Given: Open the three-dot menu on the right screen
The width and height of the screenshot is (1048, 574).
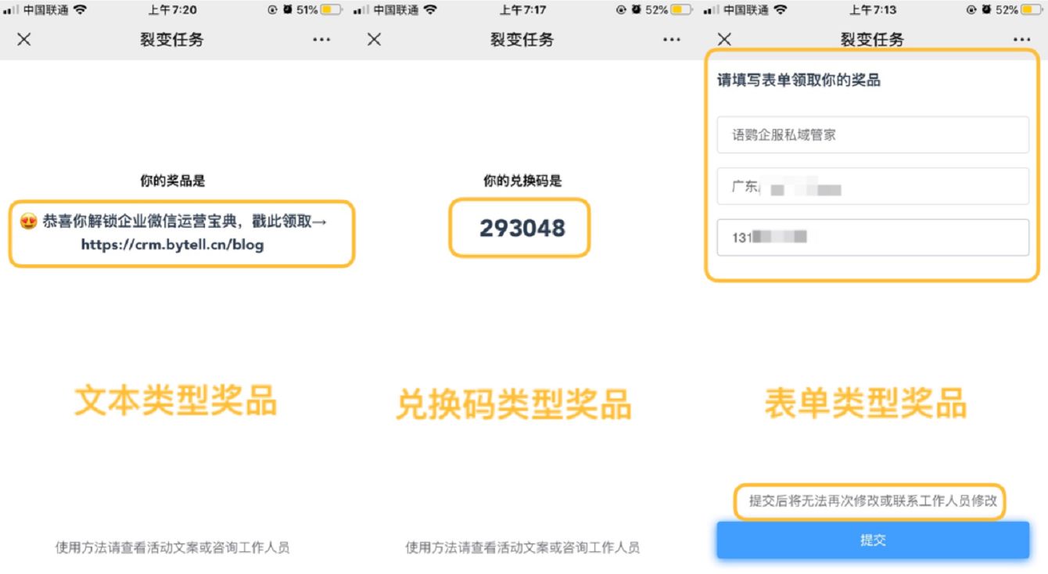Looking at the screenshot, I should (x=1021, y=39).
